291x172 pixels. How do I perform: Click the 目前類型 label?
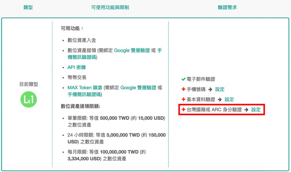pyautogui.click(x=29, y=84)
